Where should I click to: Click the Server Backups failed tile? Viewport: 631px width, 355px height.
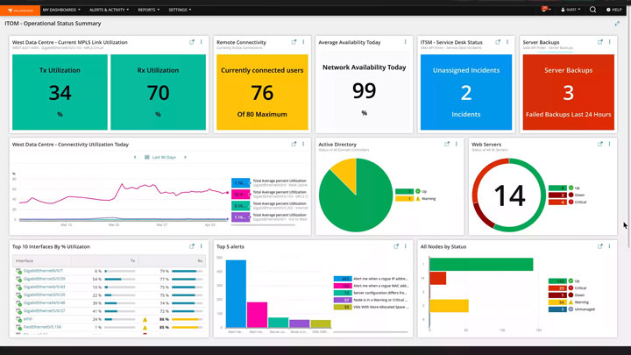click(x=568, y=92)
